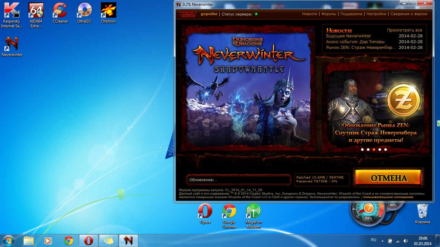Click the Обновление progress bar
Viewport: 440px width, 247px height.
(238, 180)
